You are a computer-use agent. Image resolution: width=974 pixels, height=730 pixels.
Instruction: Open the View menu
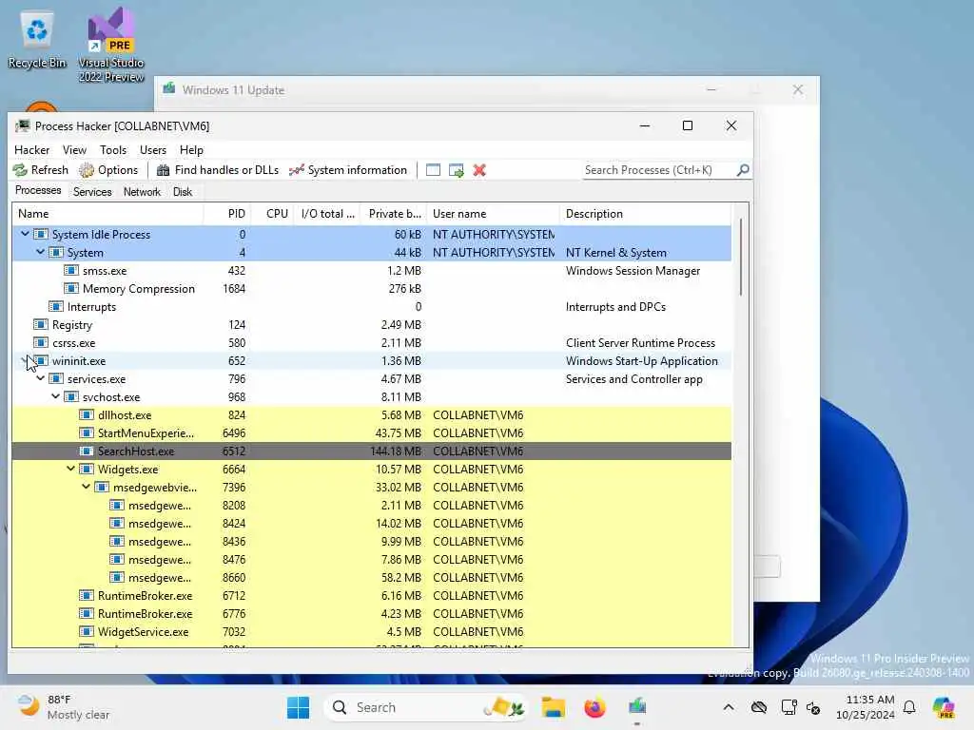click(74, 150)
